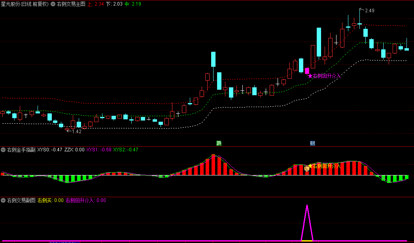Click the green XYS2: -0.47 readout
414x243 pixels.
[x=126, y=150]
